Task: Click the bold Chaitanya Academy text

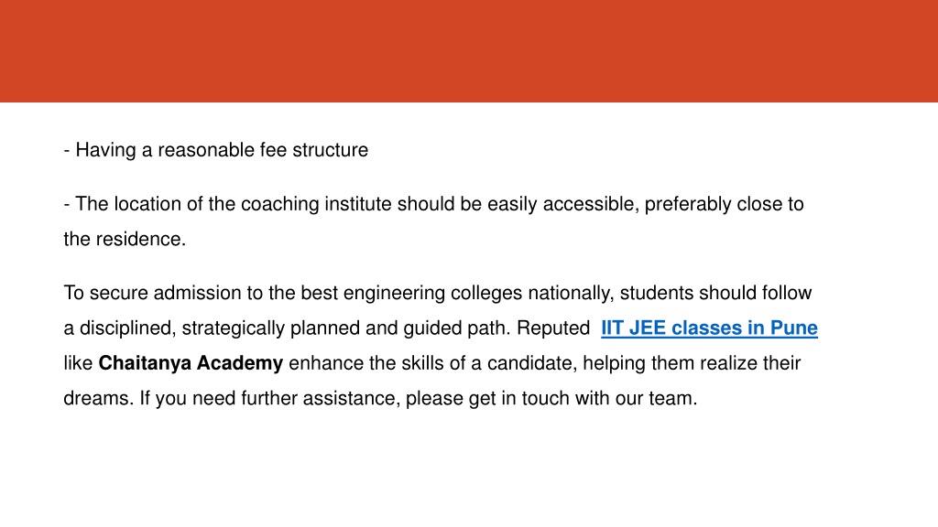Action: click(x=191, y=363)
